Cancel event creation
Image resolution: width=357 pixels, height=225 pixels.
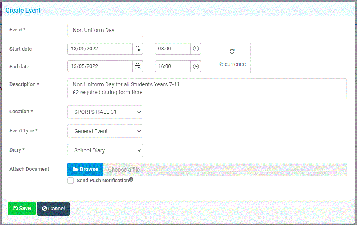[x=53, y=209]
